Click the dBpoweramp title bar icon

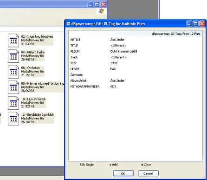68,24
